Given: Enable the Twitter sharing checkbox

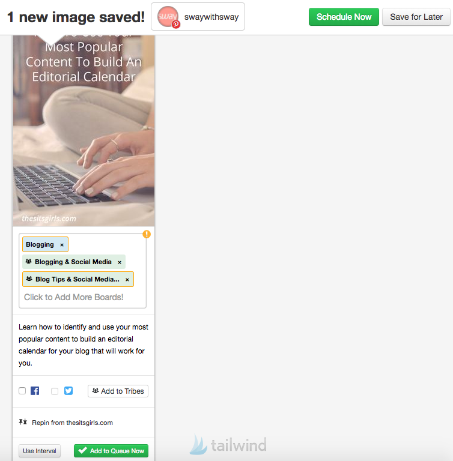Looking at the screenshot, I should point(55,391).
